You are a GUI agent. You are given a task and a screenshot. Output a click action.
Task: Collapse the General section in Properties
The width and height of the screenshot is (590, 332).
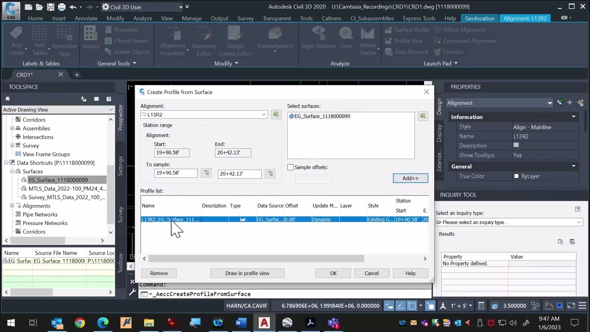tap(573, 166)
